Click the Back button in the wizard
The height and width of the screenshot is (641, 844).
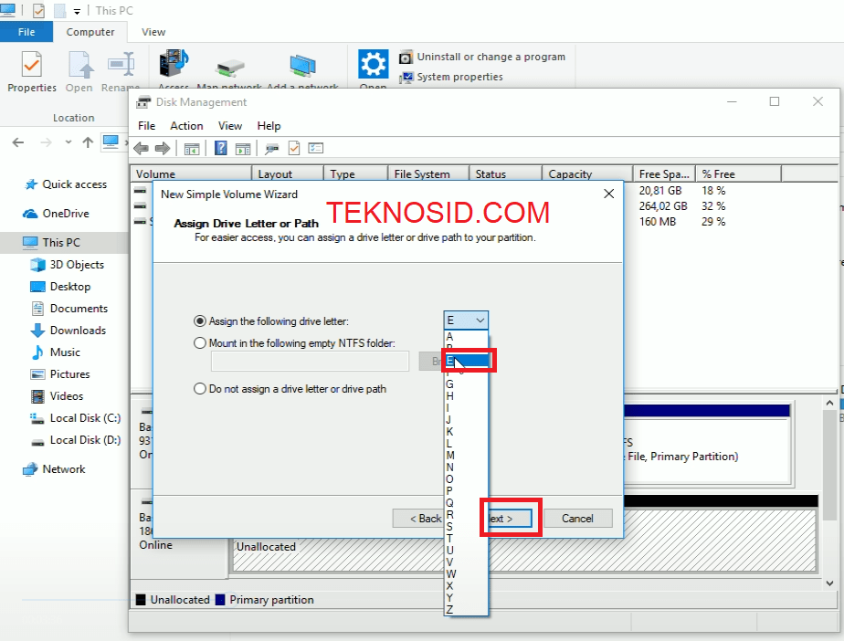(x=419, y=519)
